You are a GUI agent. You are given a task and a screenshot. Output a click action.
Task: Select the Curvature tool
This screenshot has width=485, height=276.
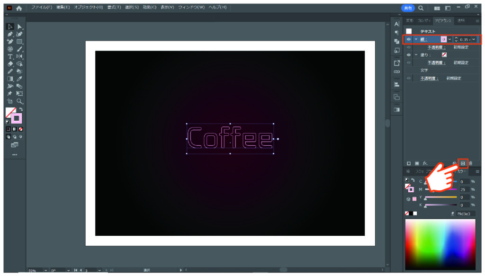pyautogui.click(x=19, y=34)
